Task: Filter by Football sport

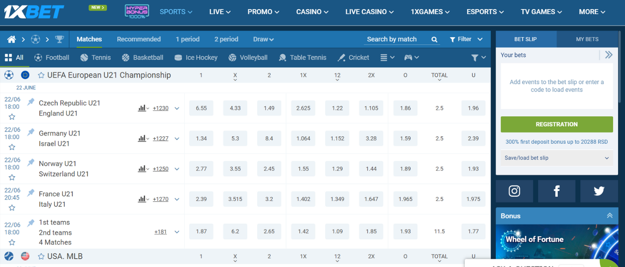Action: tap(52, 57)
